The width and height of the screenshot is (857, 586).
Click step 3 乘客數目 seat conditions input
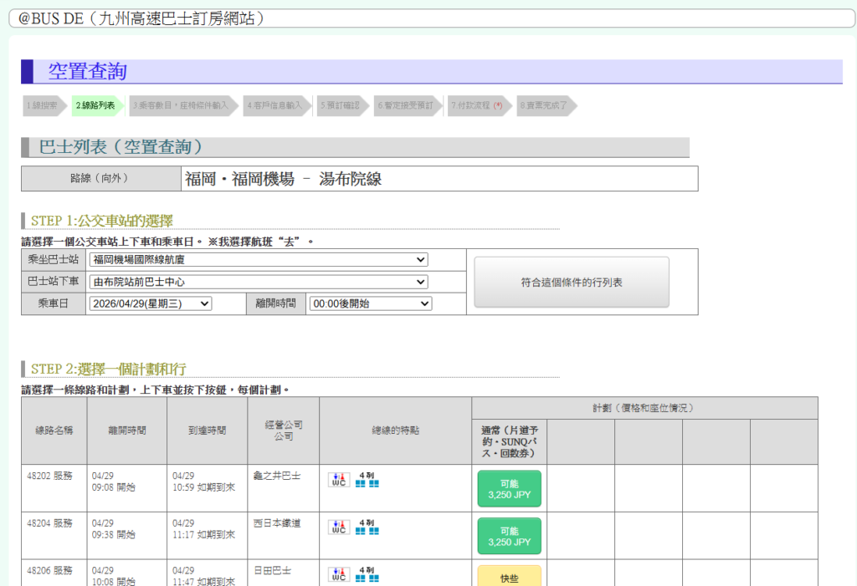coord(180,106)
